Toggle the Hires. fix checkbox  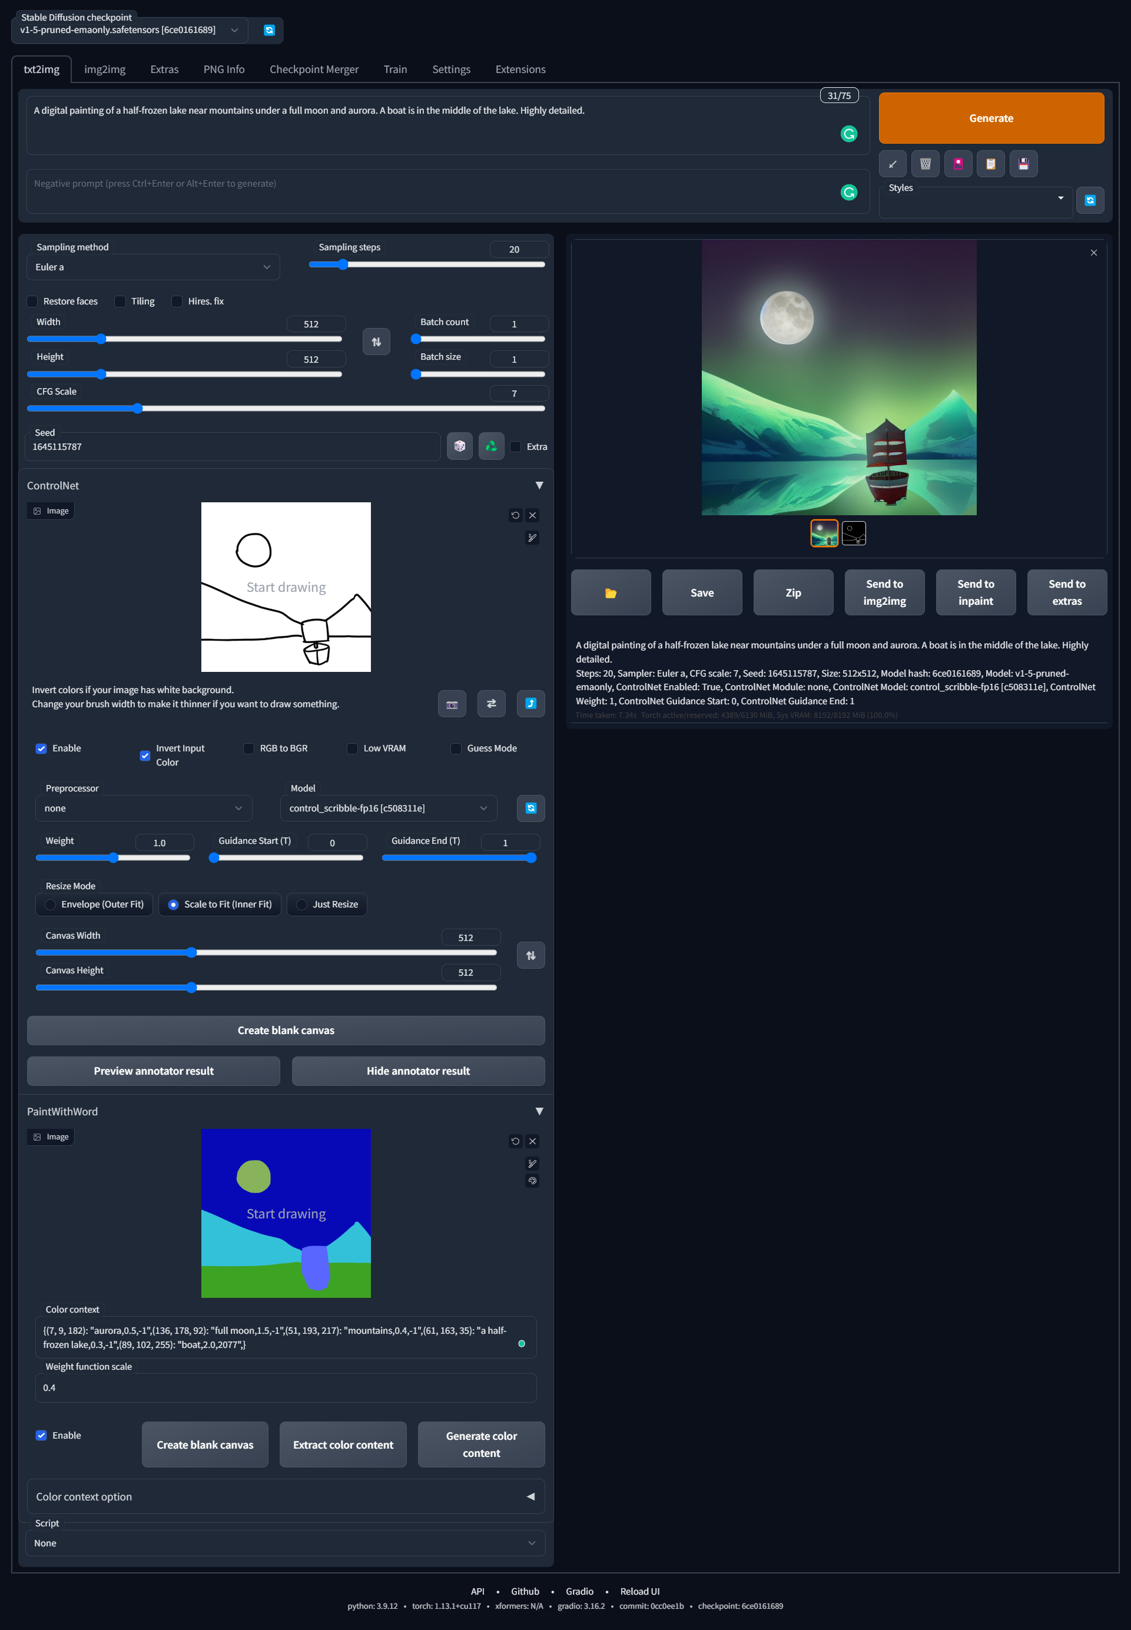click(177, 301)
